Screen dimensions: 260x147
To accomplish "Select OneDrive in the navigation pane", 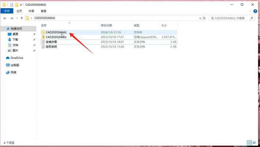I will (x=17, y=58).
